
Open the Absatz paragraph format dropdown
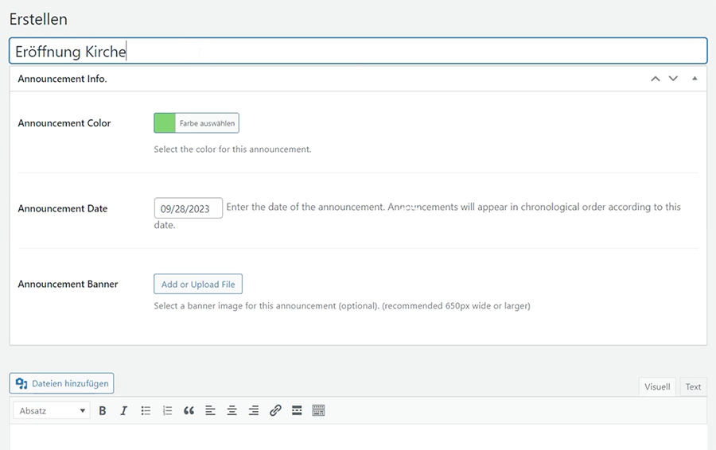(52, 410)
